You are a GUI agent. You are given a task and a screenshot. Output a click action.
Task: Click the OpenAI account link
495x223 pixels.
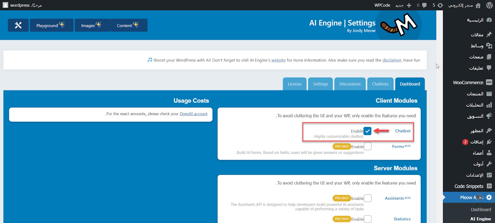pos(193,114)
